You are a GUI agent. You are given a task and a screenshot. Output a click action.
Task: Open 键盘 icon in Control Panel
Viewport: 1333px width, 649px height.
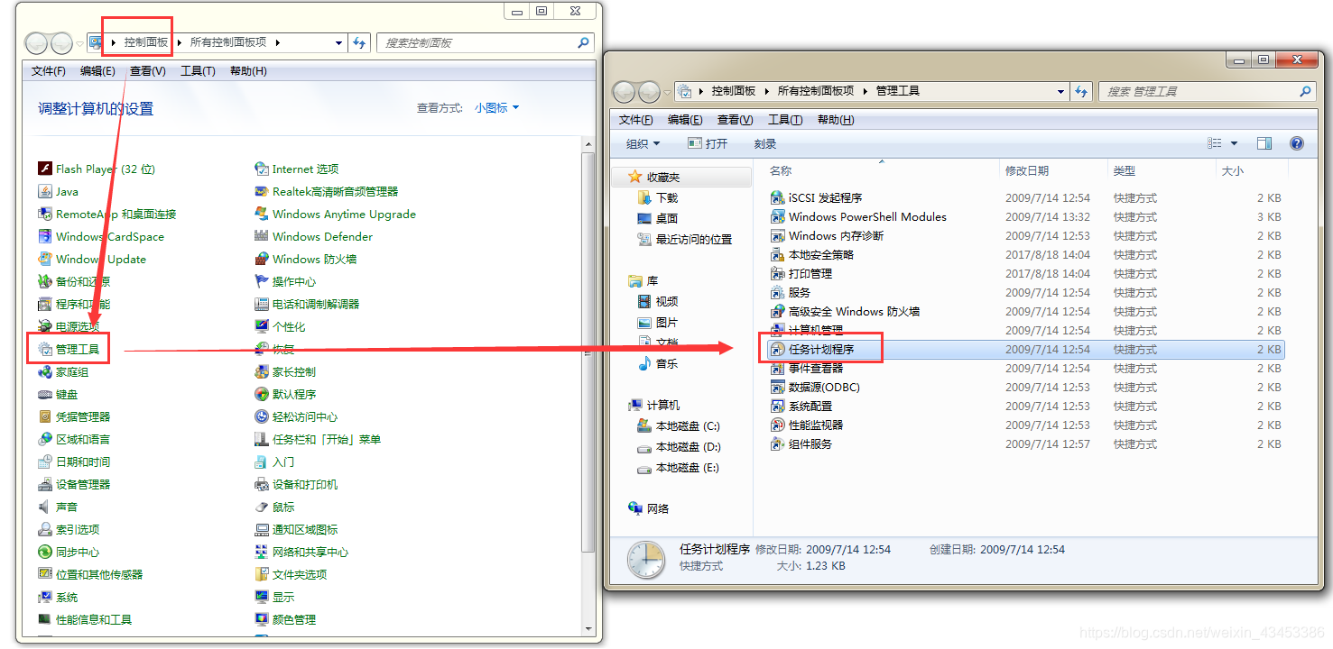pyautogui.click(x=45, y=394)
